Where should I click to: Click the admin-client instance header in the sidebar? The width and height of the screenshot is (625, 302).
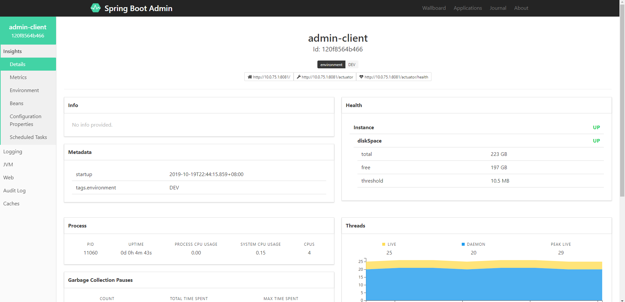pyautogui.click(x=28, y=31)
